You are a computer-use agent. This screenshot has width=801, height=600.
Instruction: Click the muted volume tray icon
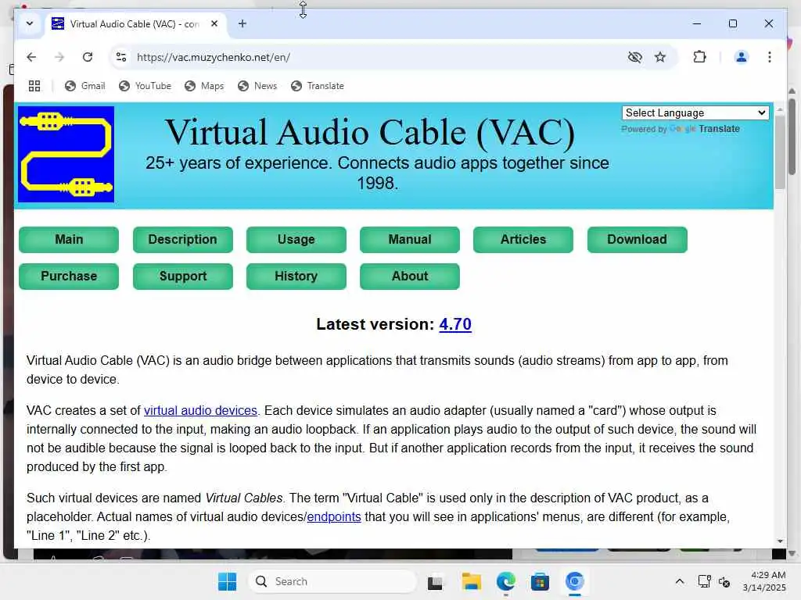coord(724,581)
